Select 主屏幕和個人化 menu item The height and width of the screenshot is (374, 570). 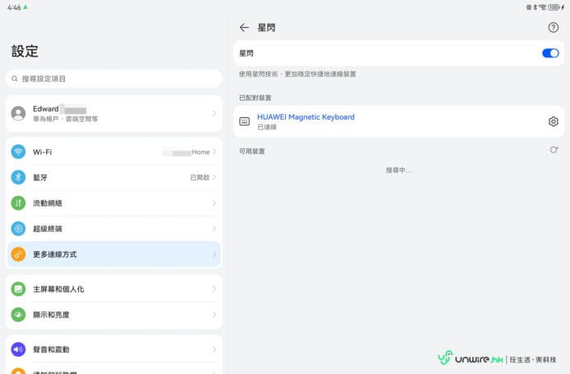[x=113, y=290]
